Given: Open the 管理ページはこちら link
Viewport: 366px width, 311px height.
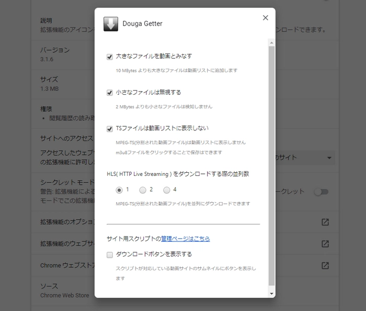Looking at the screenshot, I should pos(186,238).
